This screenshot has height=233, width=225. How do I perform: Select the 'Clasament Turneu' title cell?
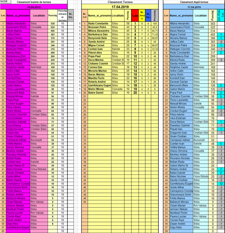click(x=120, y=2)
